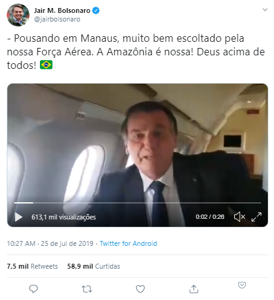274x300 pixels.
Task: Click the Pocket save icon
Action: (242, 285)
